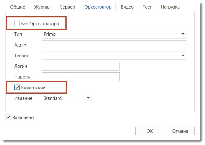
Task: Switch to the 'Общие' tab
Action: [x=17, y=7]
